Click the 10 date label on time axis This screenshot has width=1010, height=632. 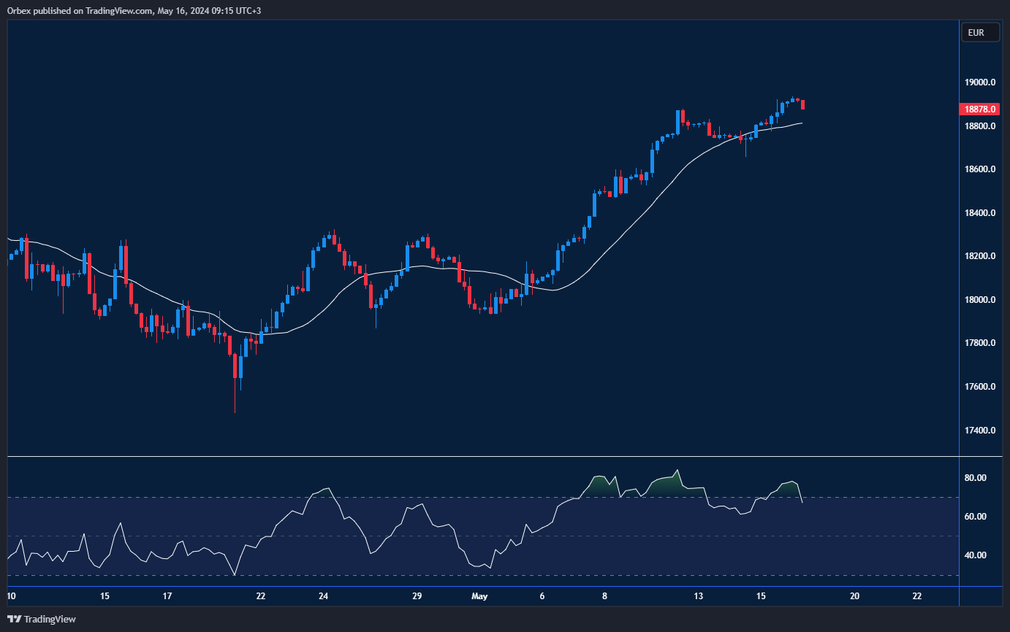click(12, 596)
